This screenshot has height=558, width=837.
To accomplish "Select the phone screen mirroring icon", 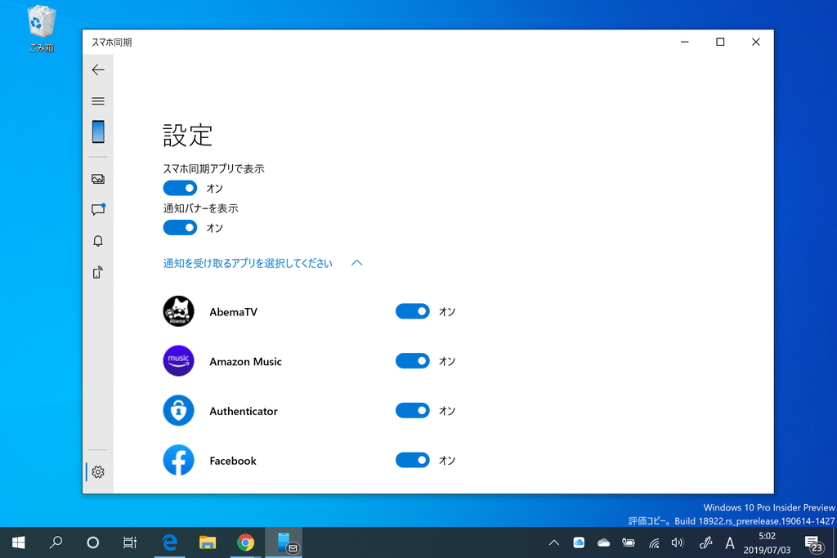I will (x=98, y=271).
